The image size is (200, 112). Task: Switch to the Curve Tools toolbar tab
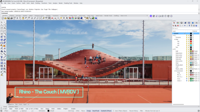click(64, 16)
